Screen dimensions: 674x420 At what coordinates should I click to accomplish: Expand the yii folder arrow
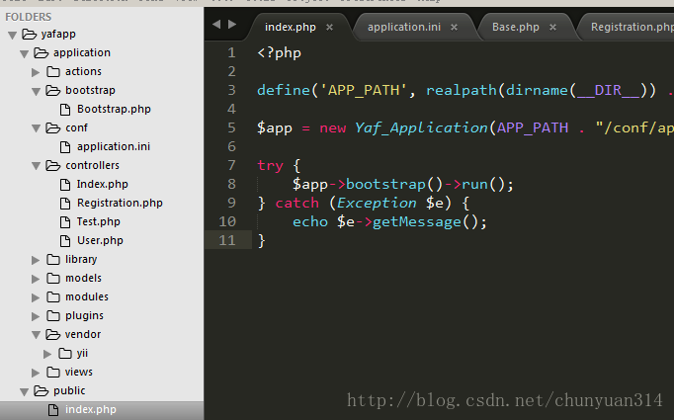click(x=47, y=354)
